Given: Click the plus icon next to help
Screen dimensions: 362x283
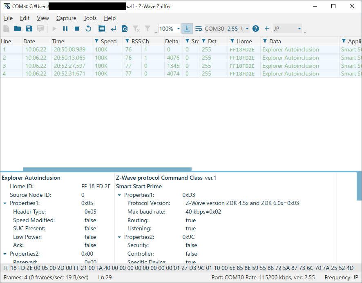Looking at the screenshot, I should click(267, 29).
